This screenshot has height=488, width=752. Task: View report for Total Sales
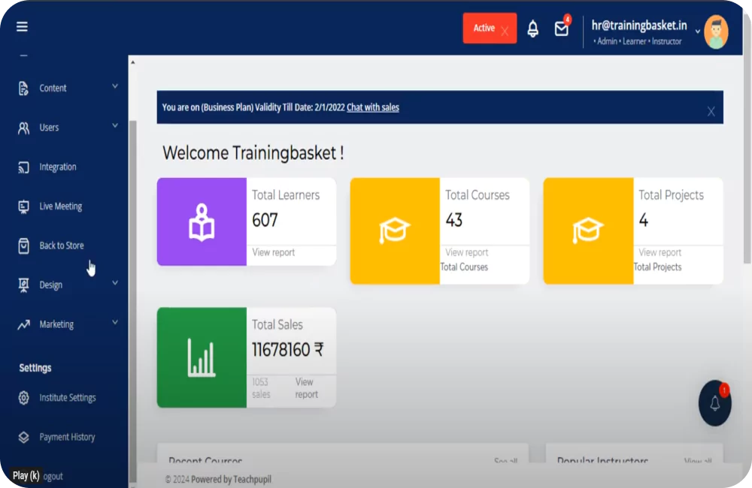pyautogui.click(x=307, y=388)
